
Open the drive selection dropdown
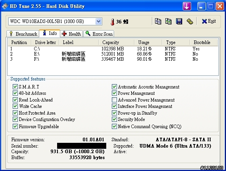99,21
